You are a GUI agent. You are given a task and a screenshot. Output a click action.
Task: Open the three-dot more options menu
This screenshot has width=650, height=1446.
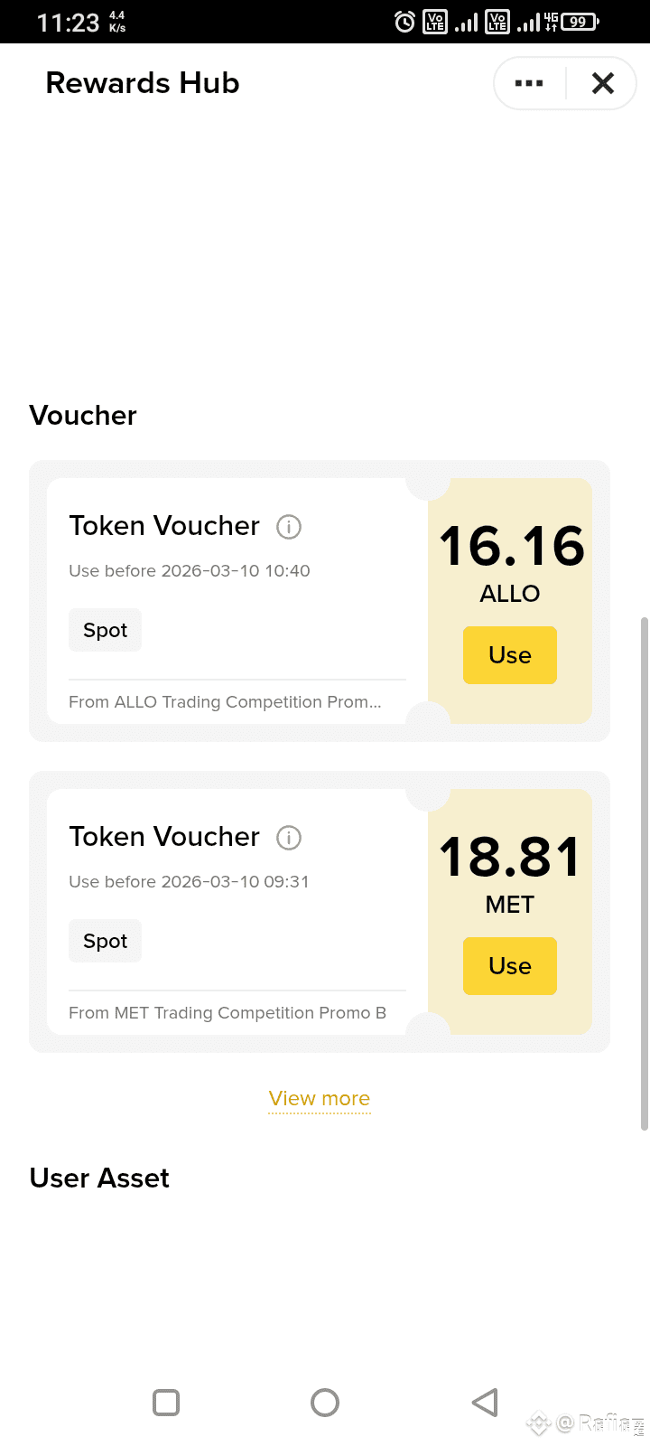pyautogui.click(x=529, y=83)
